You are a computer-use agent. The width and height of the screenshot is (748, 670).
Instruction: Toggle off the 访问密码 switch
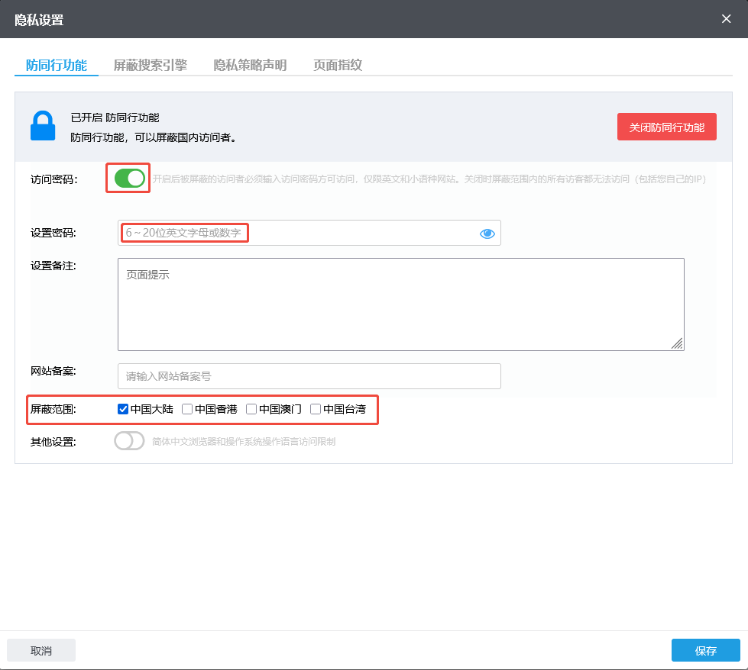click(x=128, y=177)
